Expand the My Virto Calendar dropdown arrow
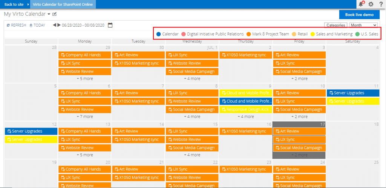Screen dimensions: 386x188 [49, 14]
